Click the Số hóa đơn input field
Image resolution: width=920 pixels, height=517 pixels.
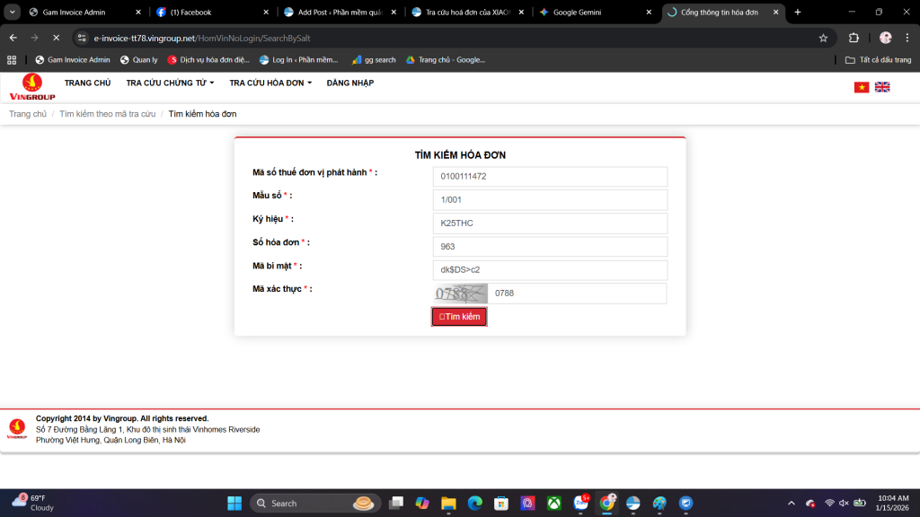(550, 247)
